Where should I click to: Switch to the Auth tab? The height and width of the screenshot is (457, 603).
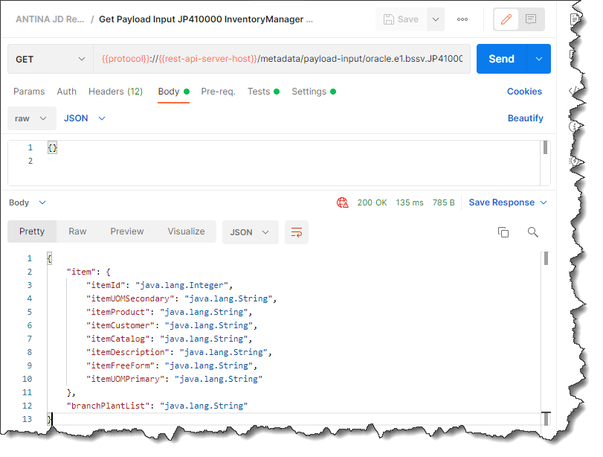[66, 92]
